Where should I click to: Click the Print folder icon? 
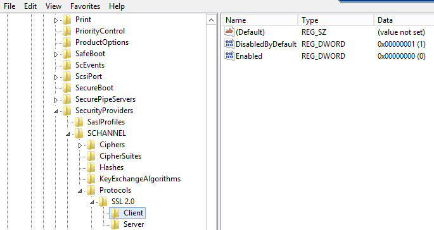[67, 20]
